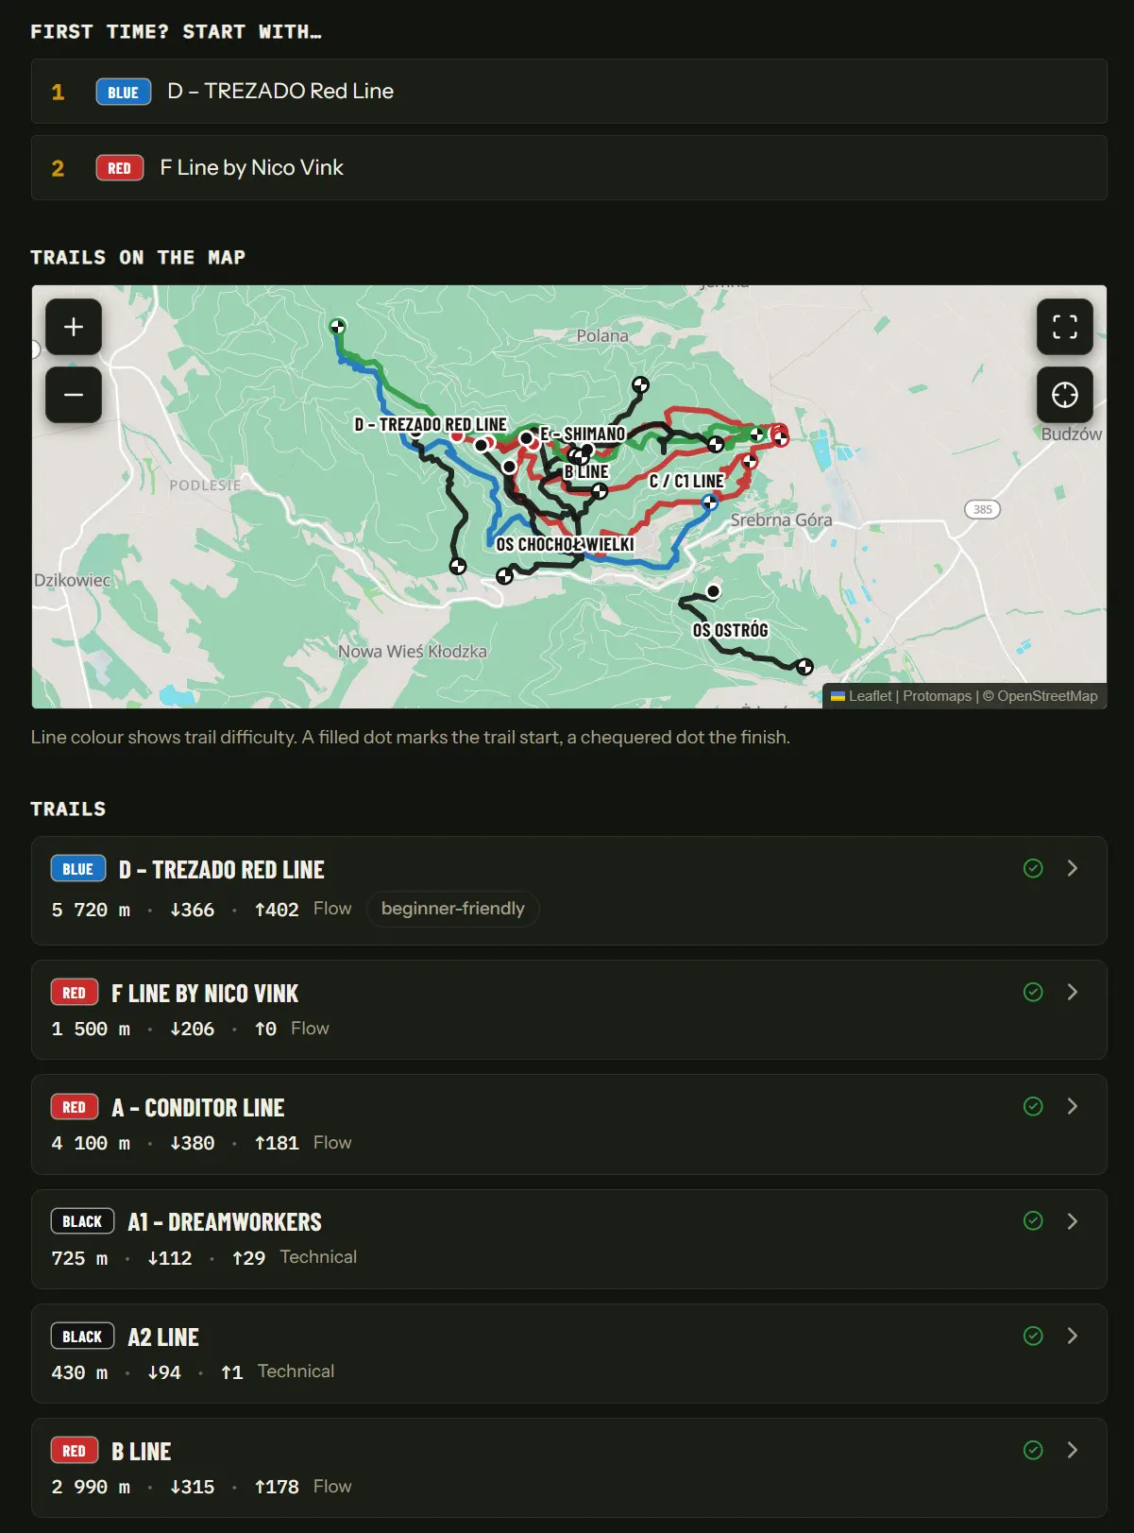Click BLUE badge on D - TREZADO trail card
Viewport: 1134px width, 1533px height.
77,869
